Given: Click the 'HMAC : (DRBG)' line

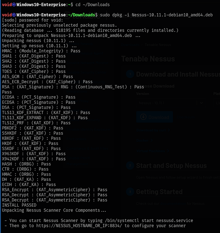Looking at the screenshot, I should [x=26, y=174].
